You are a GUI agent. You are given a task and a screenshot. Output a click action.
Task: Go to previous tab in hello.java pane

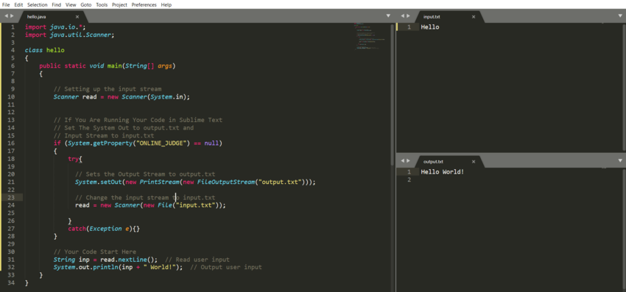pos(6,16)
